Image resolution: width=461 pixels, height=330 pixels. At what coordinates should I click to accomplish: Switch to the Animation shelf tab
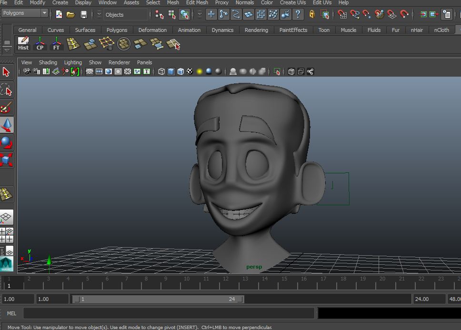pyautogui.click(x=189, y=30)
